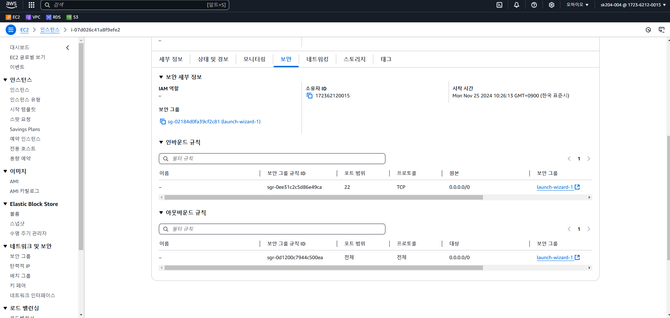Open the 오하이오 region dropdown
The height and width of the screenshot is (318, 670).
pyautogui.click(x=578, y=5)
